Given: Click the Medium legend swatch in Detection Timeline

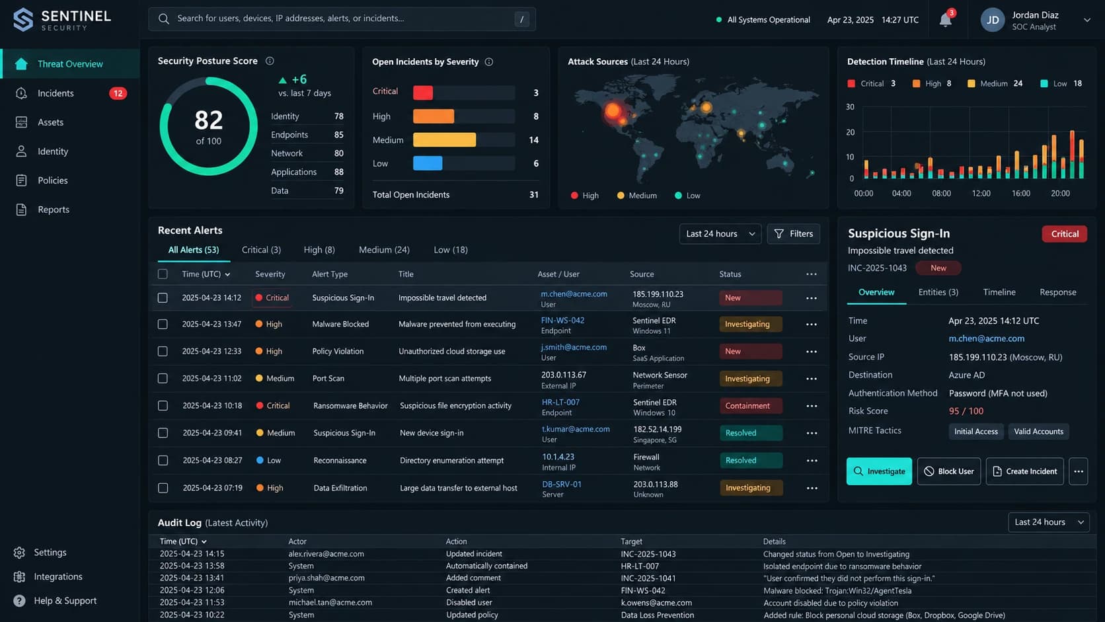Looking at the screenshot, I should 972,84.
